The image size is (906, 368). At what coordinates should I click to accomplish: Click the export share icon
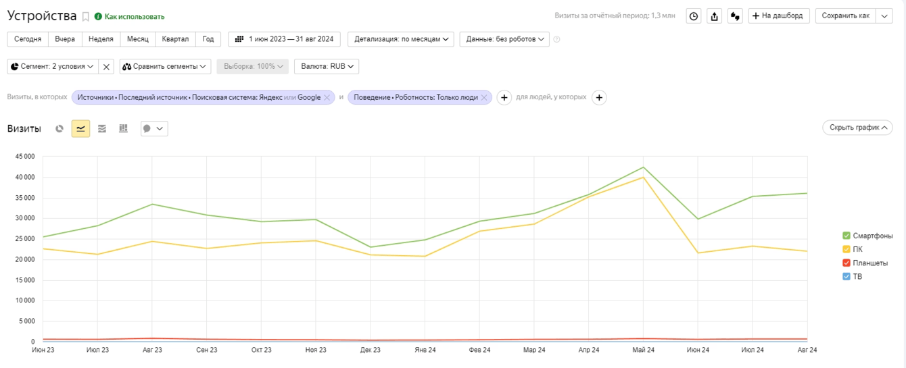[x=715, y=16]
